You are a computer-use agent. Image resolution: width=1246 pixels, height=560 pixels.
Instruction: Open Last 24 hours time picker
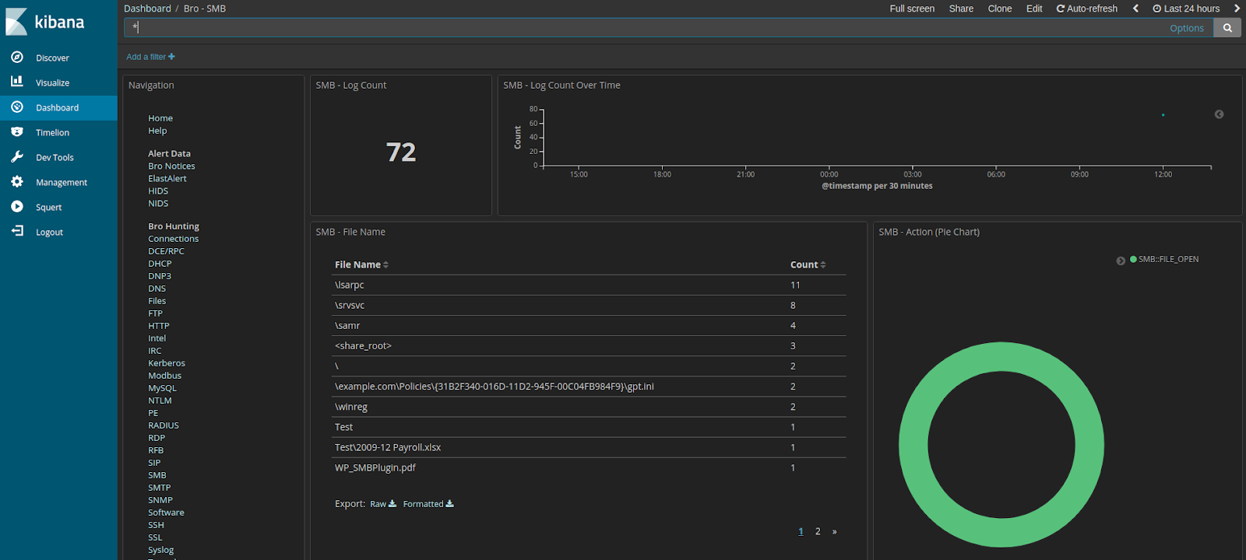(1186, 9)
